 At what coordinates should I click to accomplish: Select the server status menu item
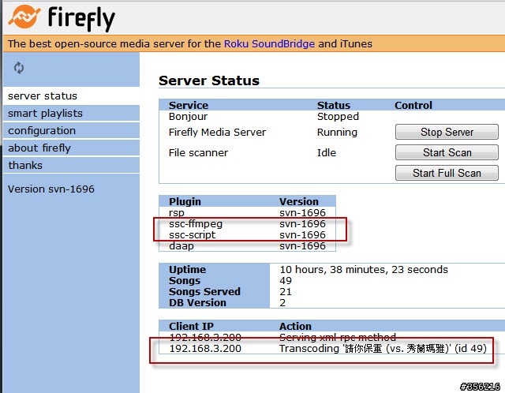point(71,96)
